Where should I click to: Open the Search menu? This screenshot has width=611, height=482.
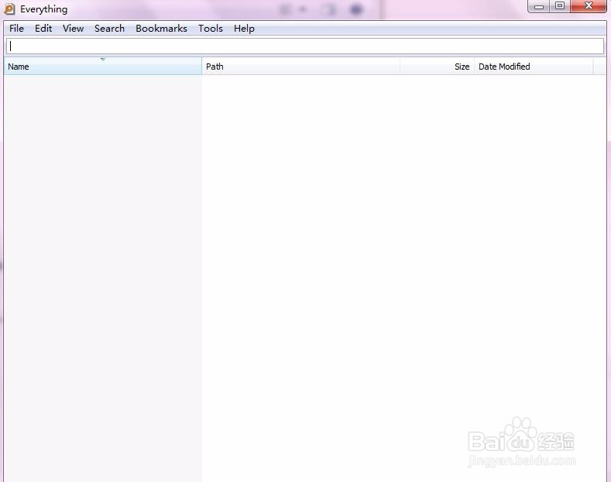pyautogui.click(x=109, y=29)
